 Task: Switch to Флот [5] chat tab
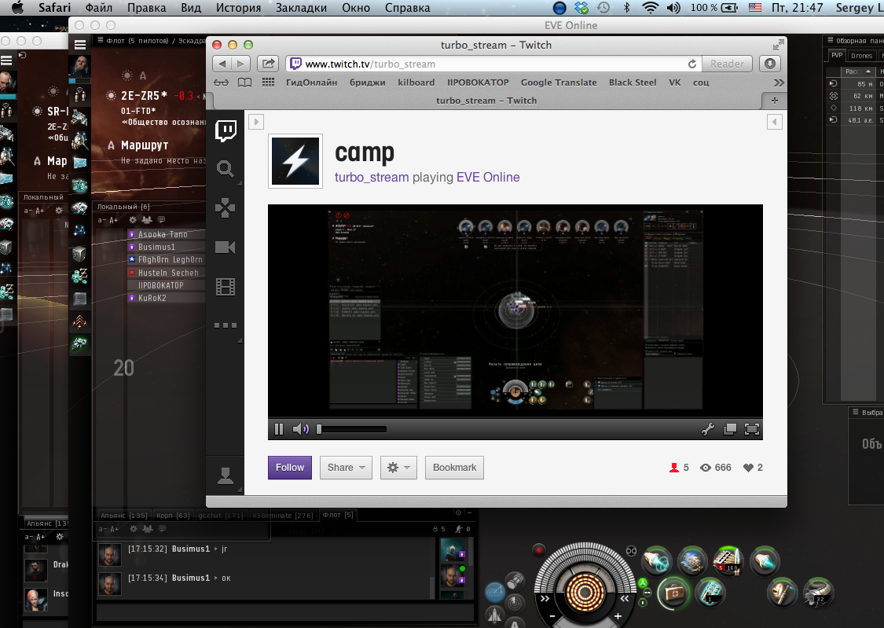[338, 515]
